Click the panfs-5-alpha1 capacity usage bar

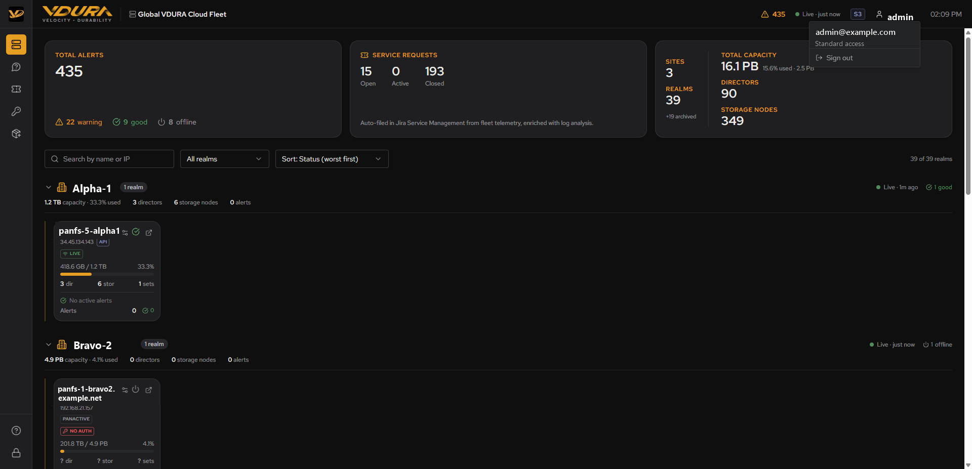tap(107, 274)
